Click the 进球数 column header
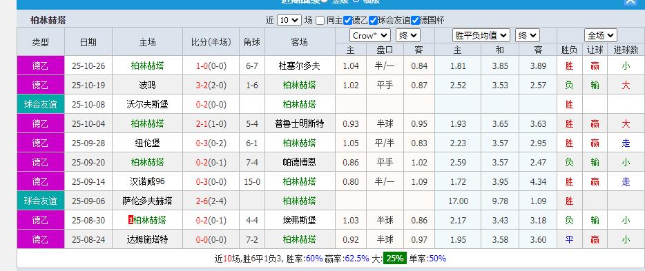This screenshot has height=271, width=645. [x=626, y=50]
